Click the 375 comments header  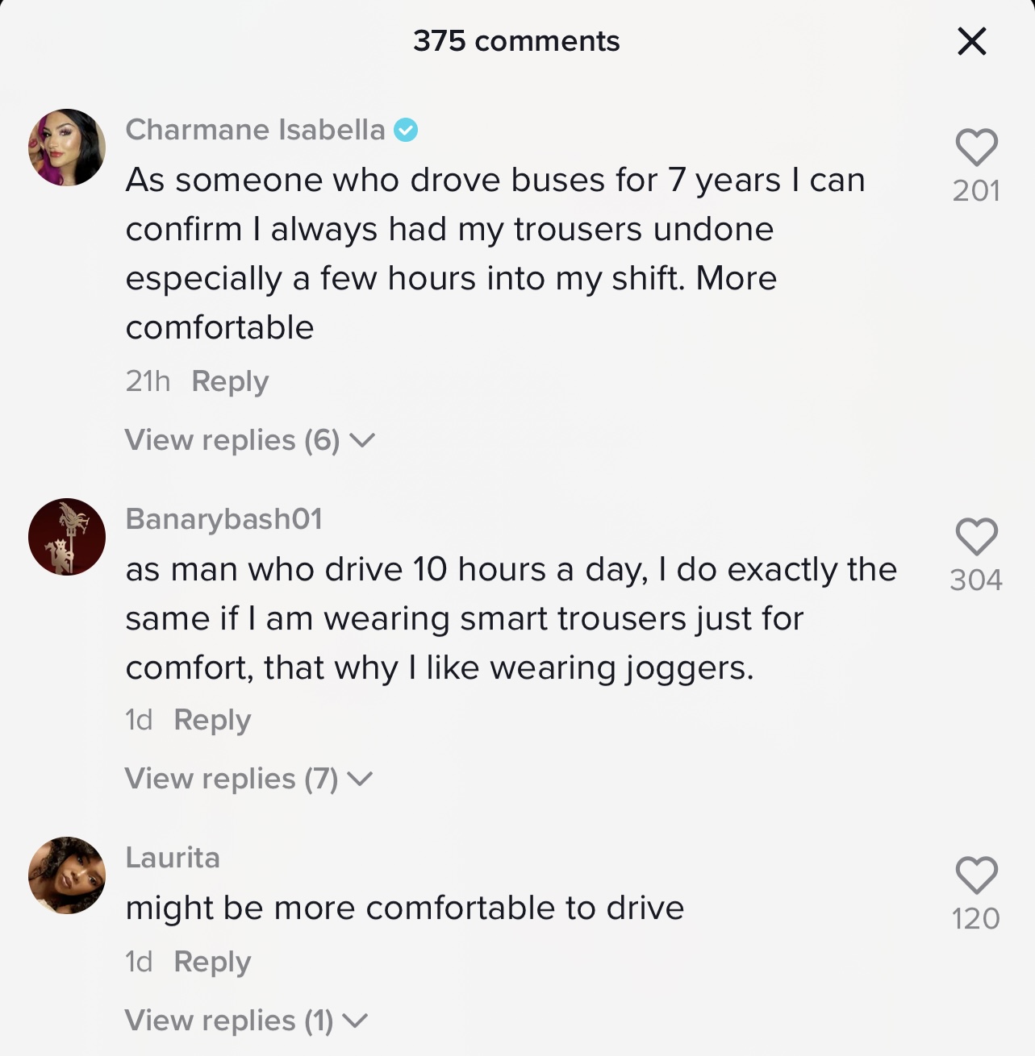[516, 41]
